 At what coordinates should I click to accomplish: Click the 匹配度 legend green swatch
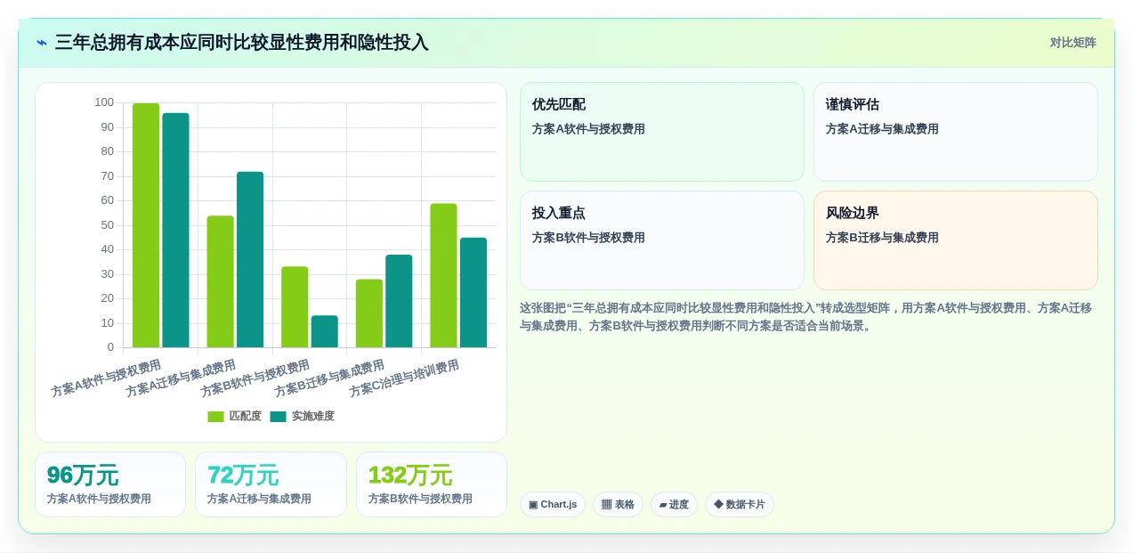coord(215,417)
